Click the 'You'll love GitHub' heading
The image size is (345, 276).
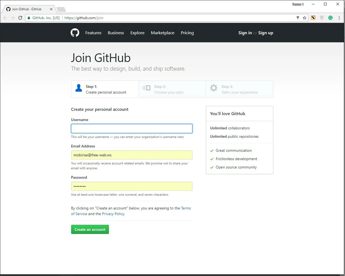click(227, 113)
